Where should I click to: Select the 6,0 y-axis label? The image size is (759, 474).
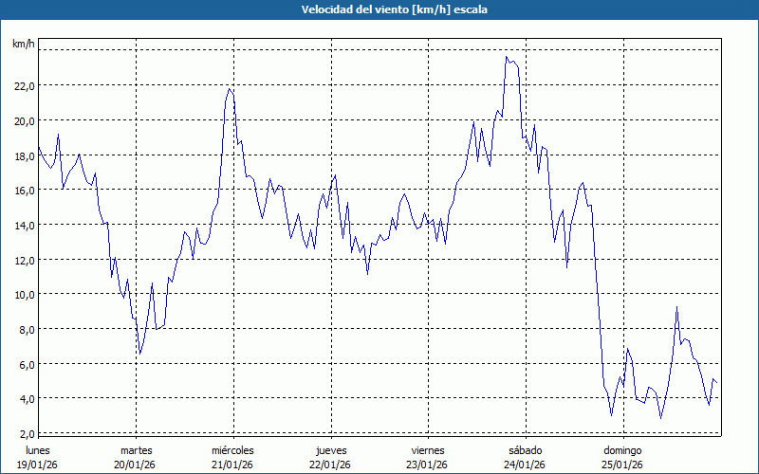(24, 364)
